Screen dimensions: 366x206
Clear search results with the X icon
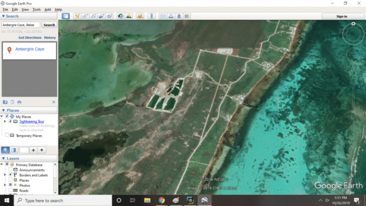pos(54,102)
